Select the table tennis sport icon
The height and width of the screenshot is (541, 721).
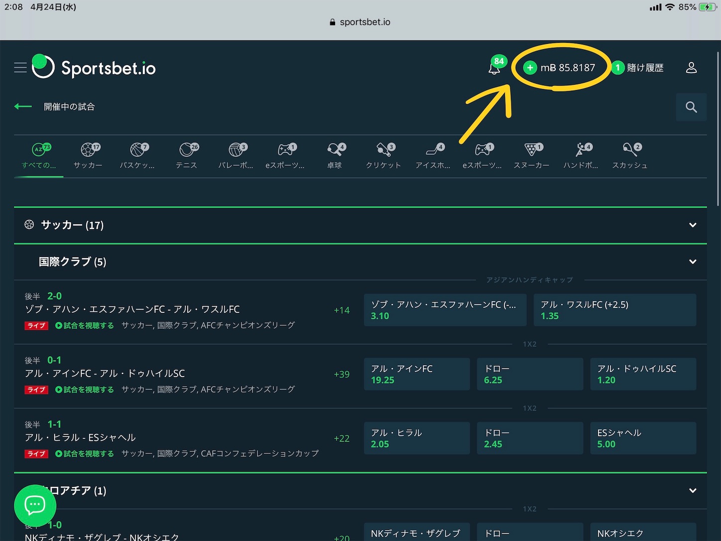click(x=335, y=149)
